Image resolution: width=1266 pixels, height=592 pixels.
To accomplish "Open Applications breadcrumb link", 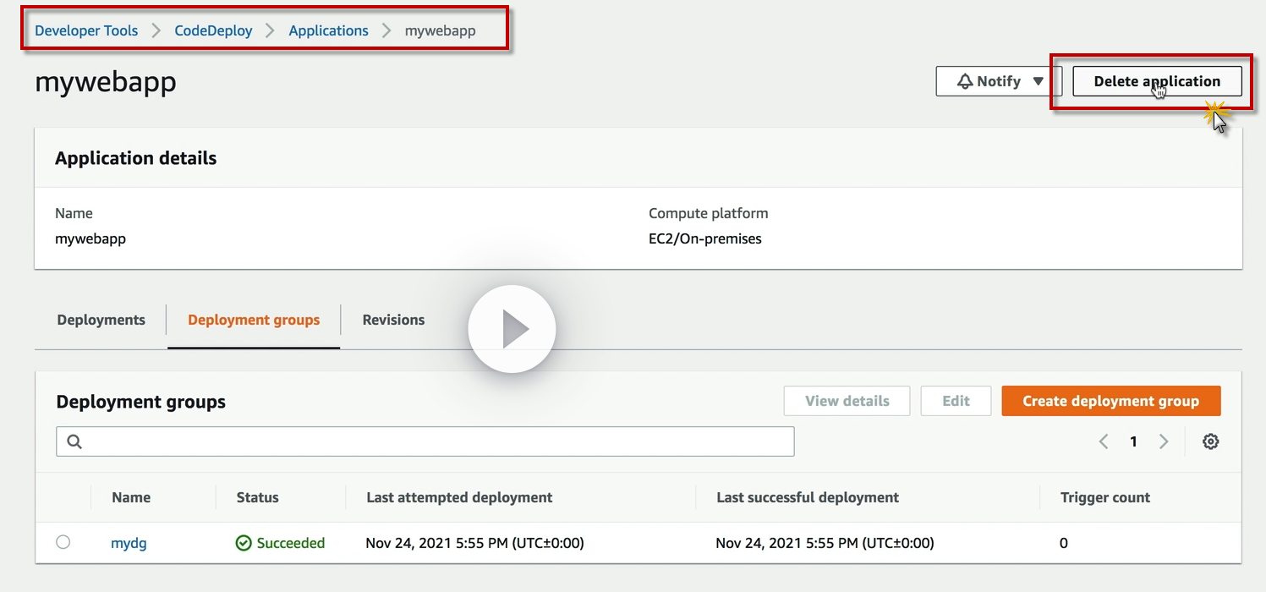I will tap(328, 30).
